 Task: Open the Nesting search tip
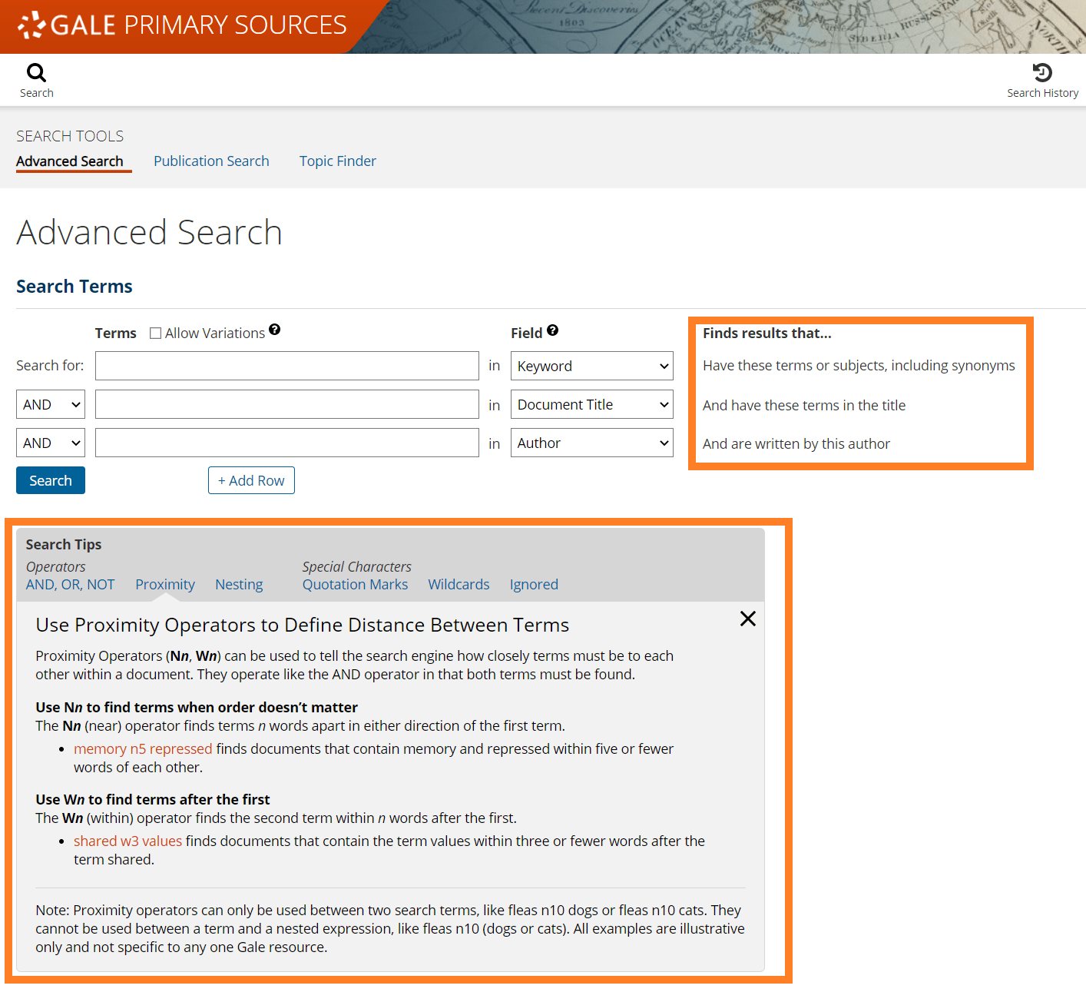pyautogui.click(x=239, y=585)
